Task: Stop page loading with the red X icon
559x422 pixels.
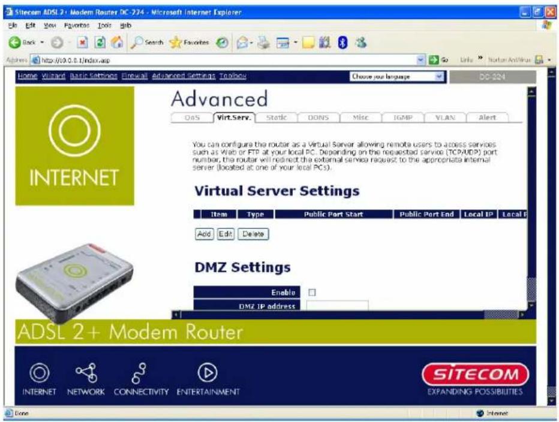Action: point(82,43)
